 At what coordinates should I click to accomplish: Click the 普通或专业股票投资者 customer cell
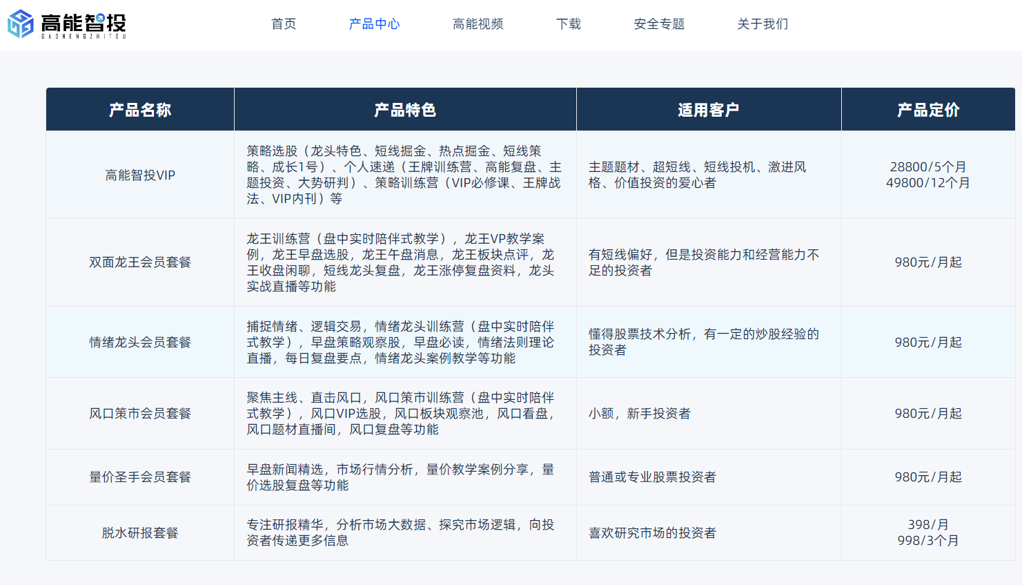click(709, 477)
